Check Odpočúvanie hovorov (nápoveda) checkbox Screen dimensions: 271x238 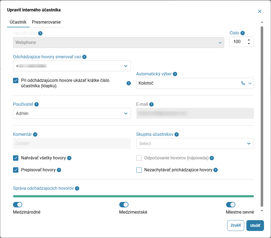coord(139,158)
